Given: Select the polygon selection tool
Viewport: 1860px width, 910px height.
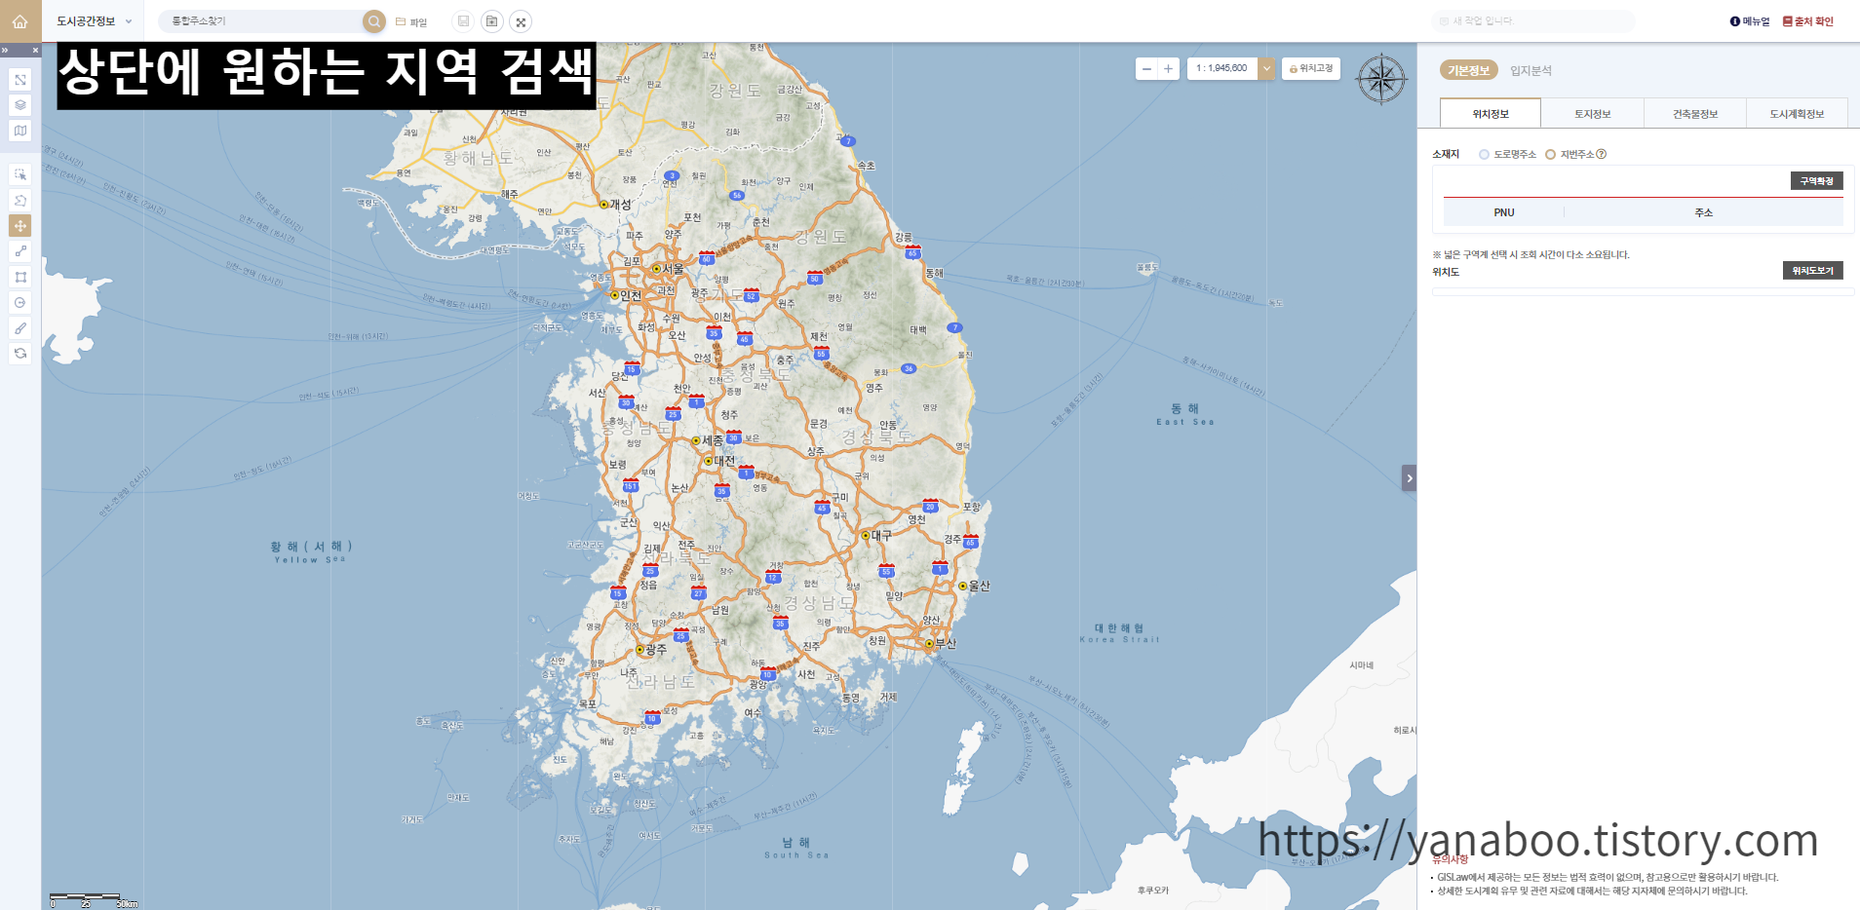Looking at the screenshot, I should point(20,200).
